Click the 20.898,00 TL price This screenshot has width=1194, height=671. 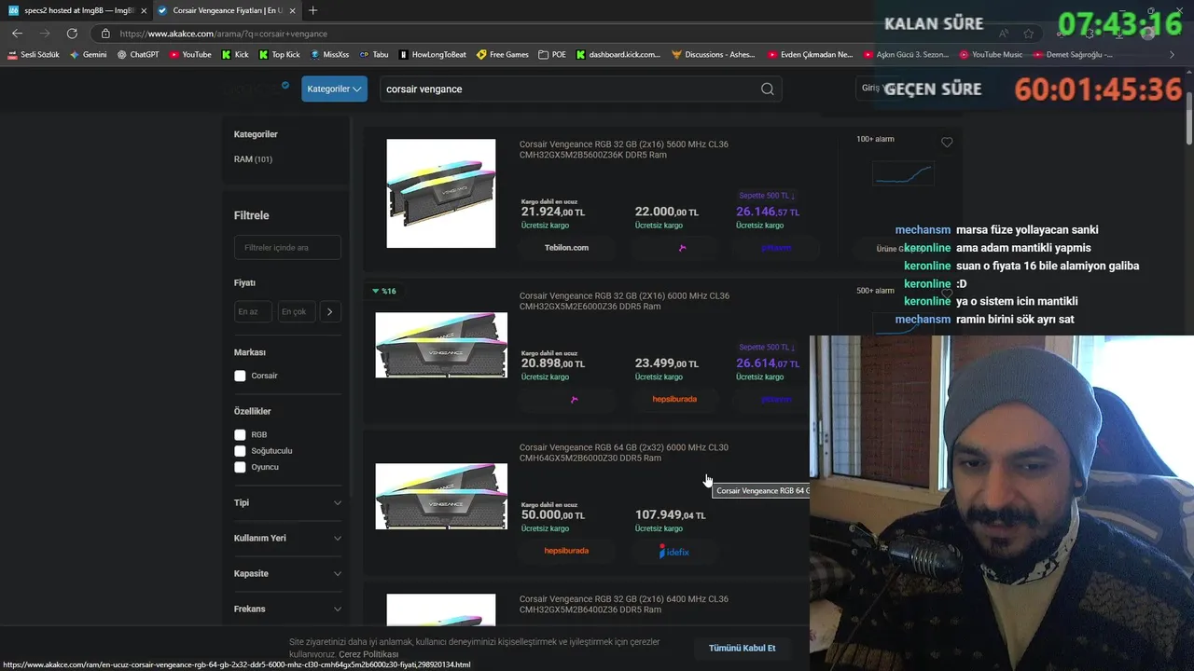[553, 363]
